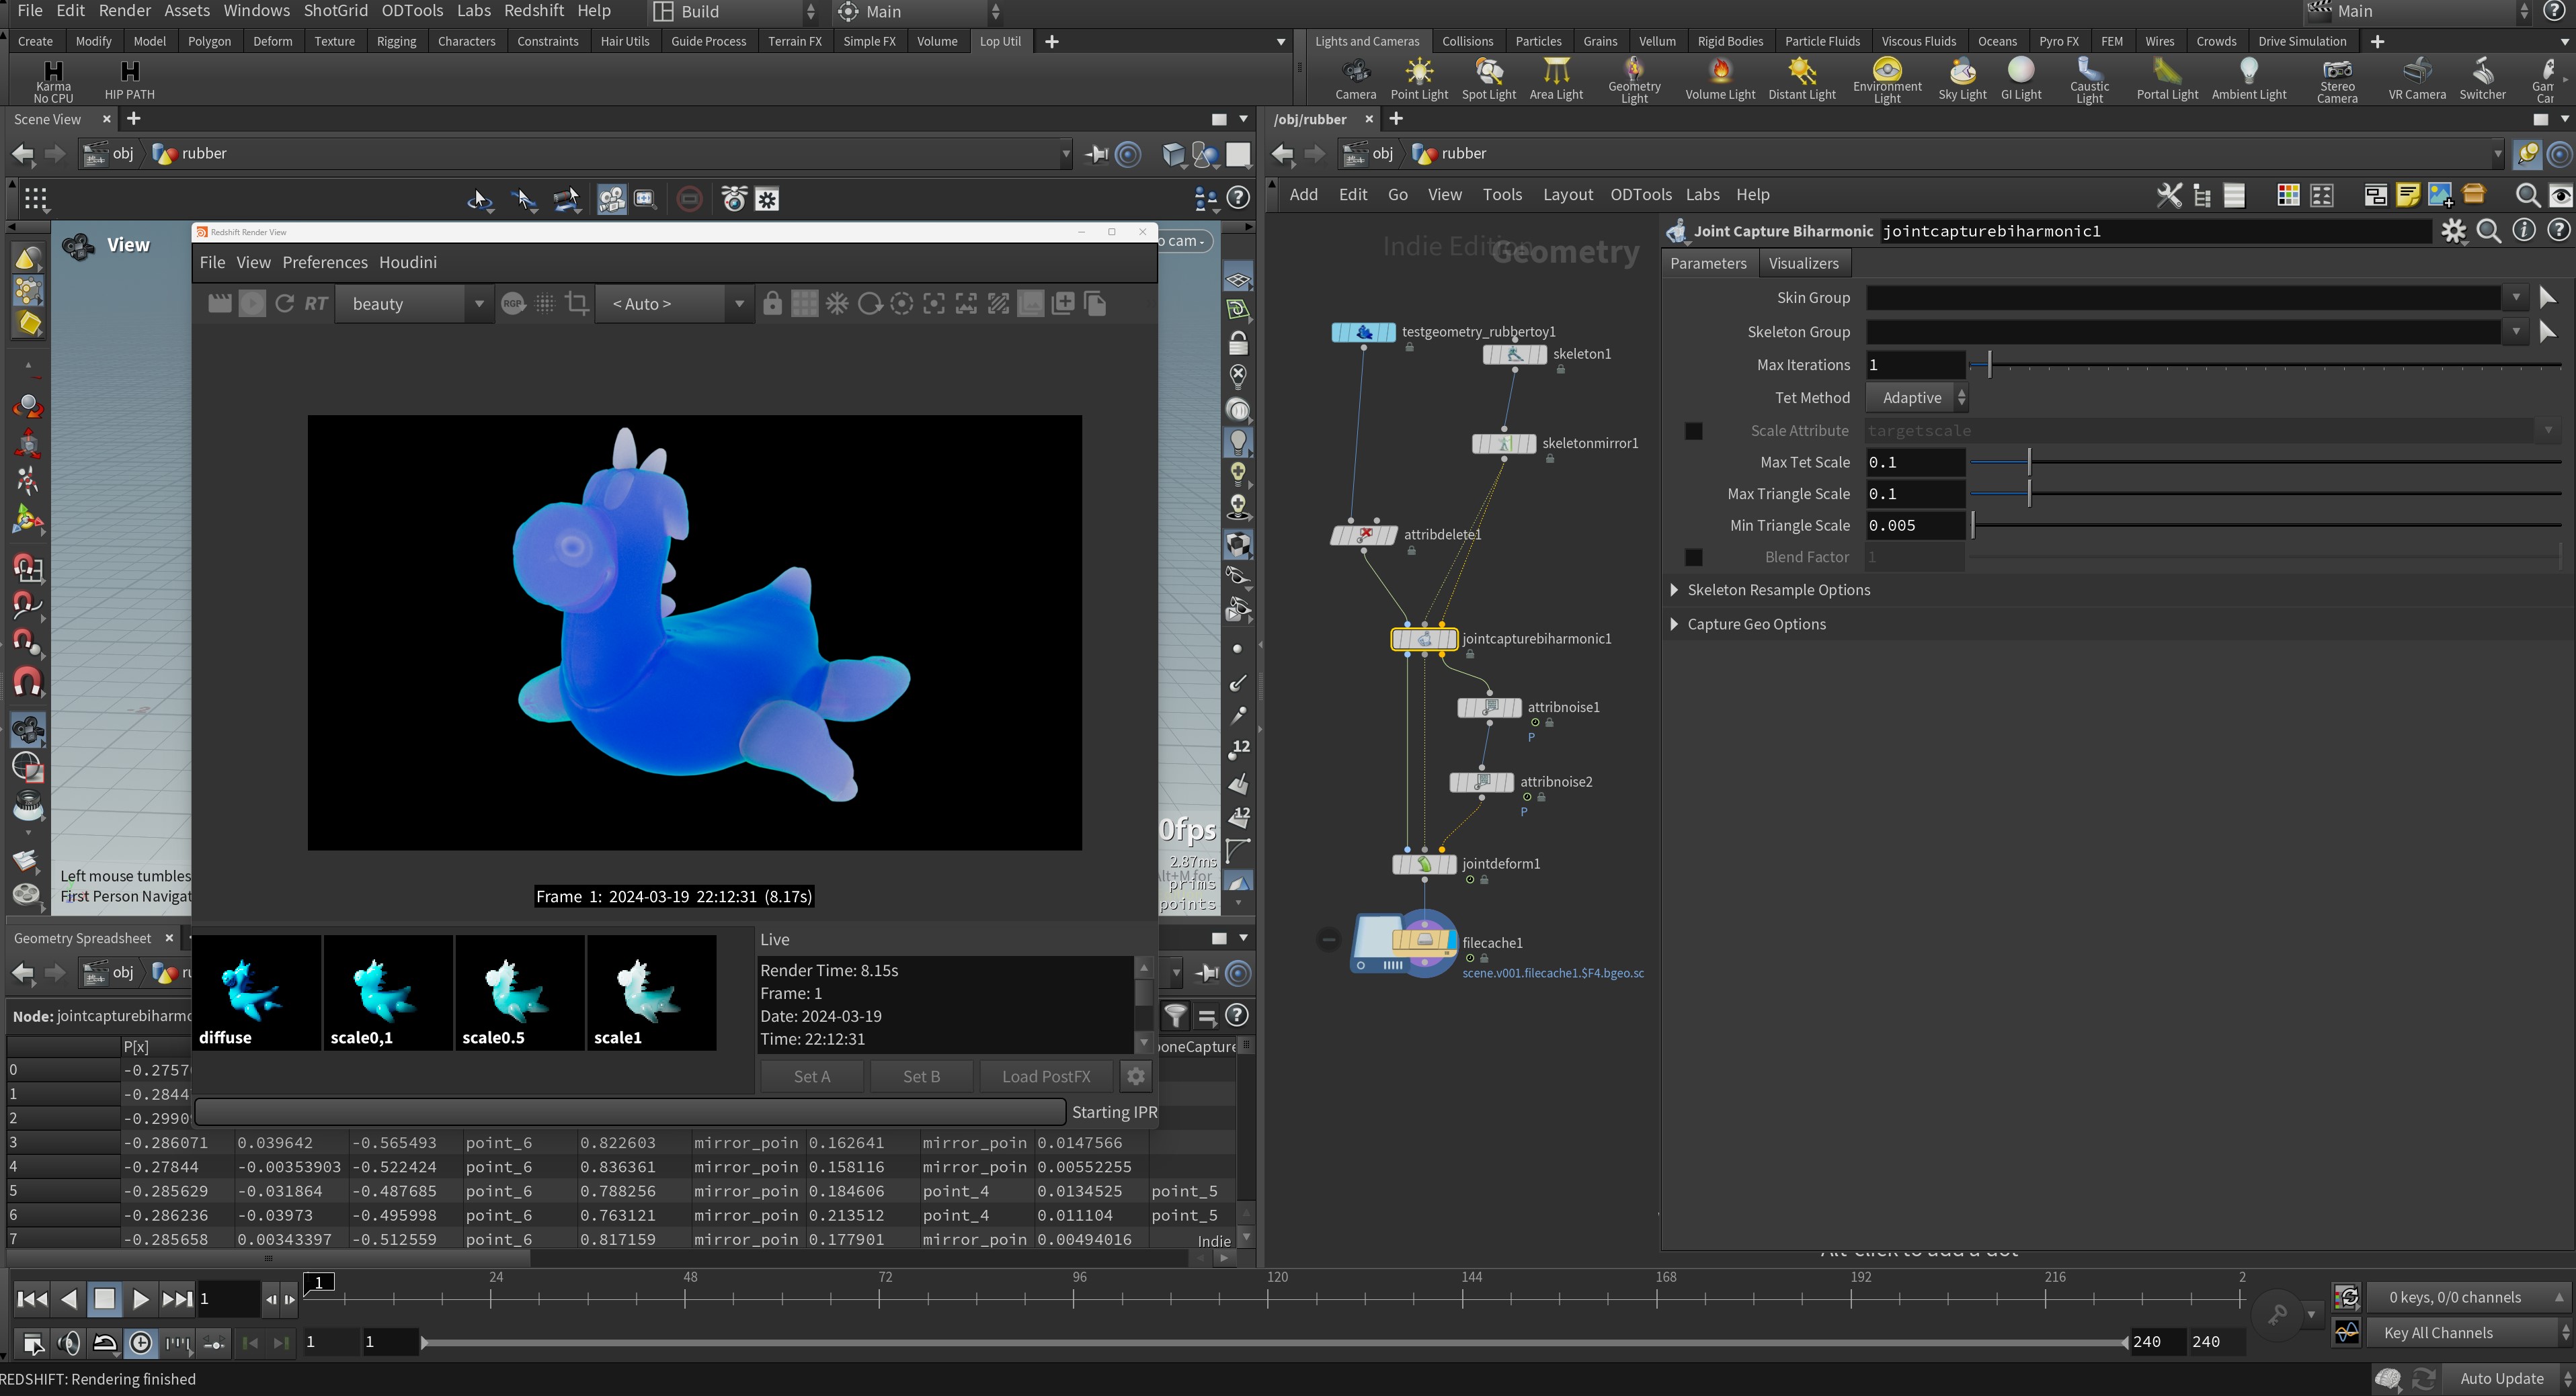Open the Tet Method dropdown
2576x1396 pixels.
(x=1917, y=398)
